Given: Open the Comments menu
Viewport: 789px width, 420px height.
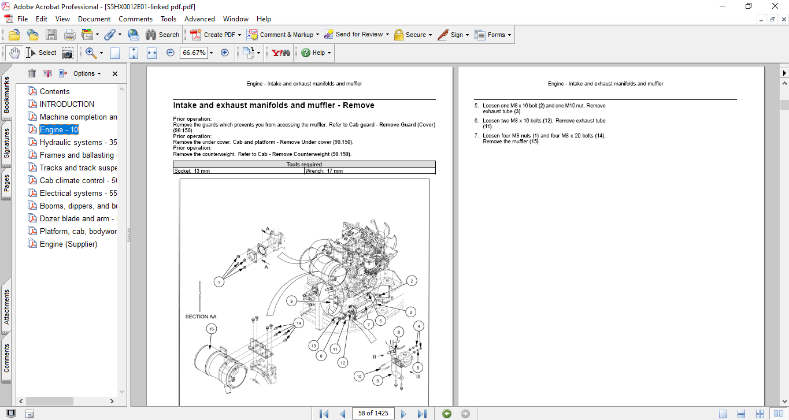Looking at the screenshot, I should tap(136, 19).
